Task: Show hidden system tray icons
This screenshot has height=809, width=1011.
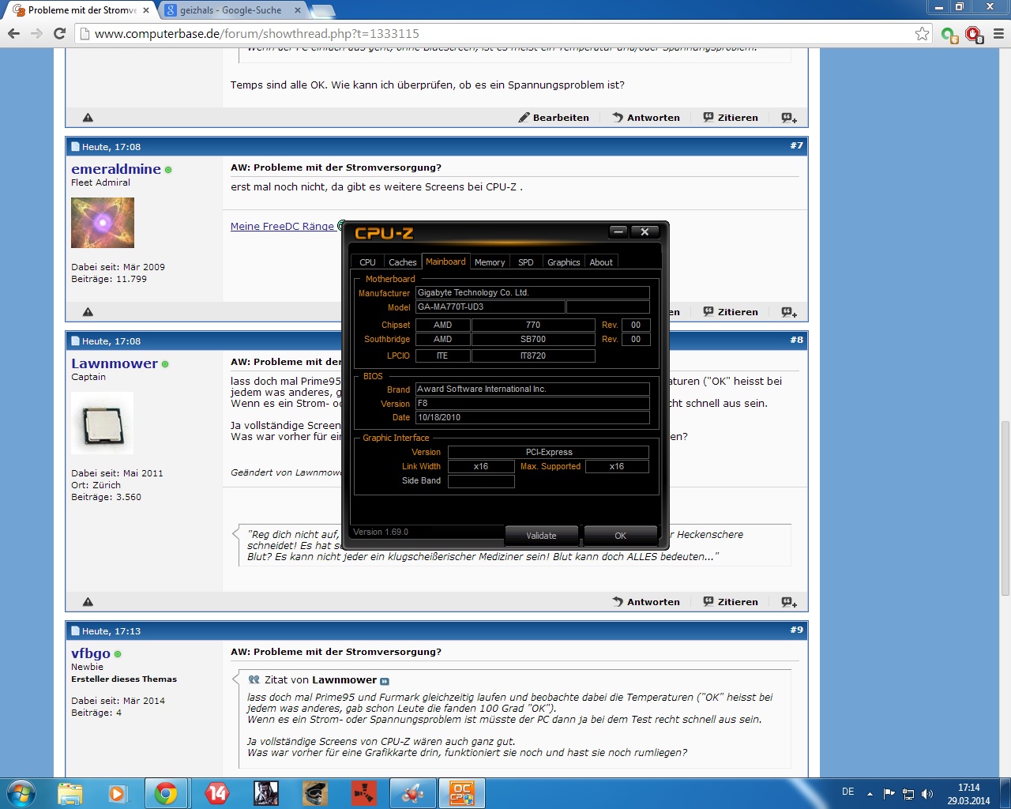Action: pos(870,794)
